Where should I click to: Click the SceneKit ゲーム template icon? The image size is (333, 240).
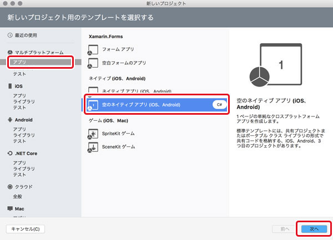click(x=93, y=147)
